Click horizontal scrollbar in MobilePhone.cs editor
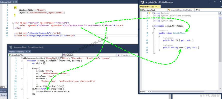 pyautogui.click(x=178, y=92)
